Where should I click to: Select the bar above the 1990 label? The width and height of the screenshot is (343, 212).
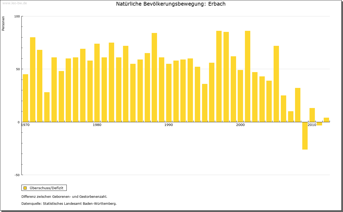(169, 93)
